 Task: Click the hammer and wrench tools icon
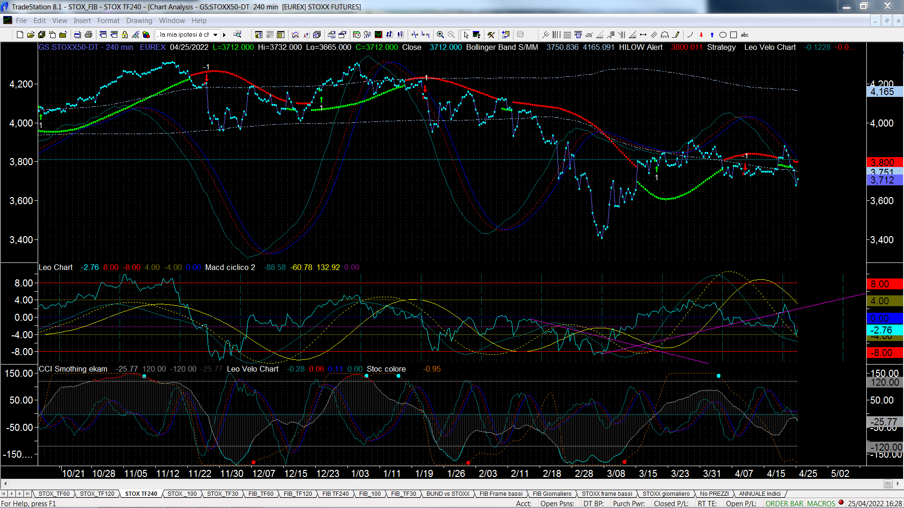[491, 35]
